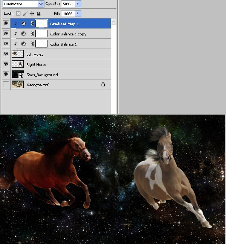The height and width of the screenshot is (244, 226).
Task: Click the Color Balance 1 copy adjustment icon
Action: [x=23, y=34]
